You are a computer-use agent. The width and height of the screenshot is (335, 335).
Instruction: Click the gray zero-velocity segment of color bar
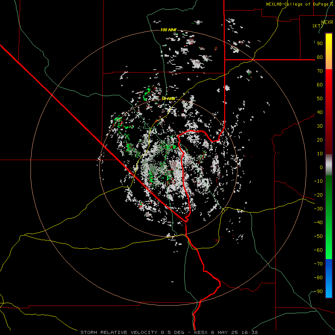[329, 165]
